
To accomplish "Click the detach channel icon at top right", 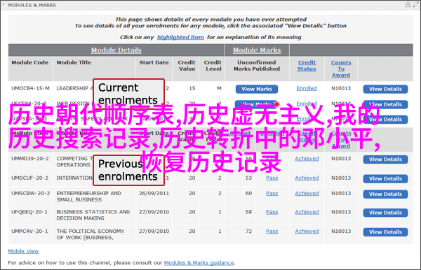I will coord(415,5).
